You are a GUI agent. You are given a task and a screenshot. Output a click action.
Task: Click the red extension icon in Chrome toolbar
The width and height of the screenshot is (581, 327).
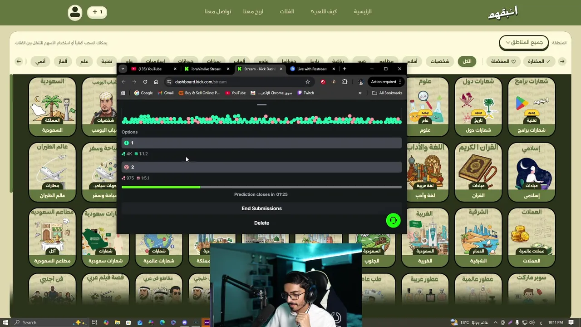323,82
